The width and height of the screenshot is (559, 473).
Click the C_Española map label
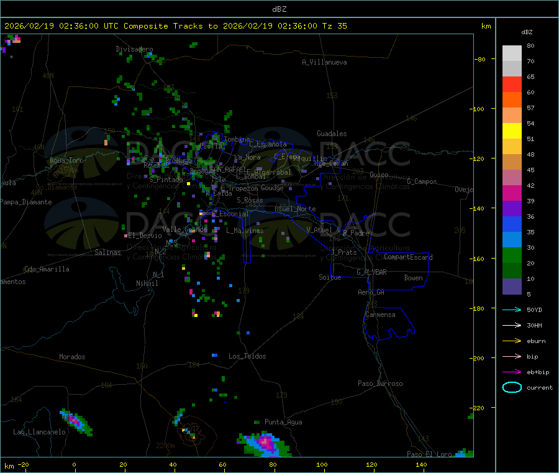tap(268, 144)
